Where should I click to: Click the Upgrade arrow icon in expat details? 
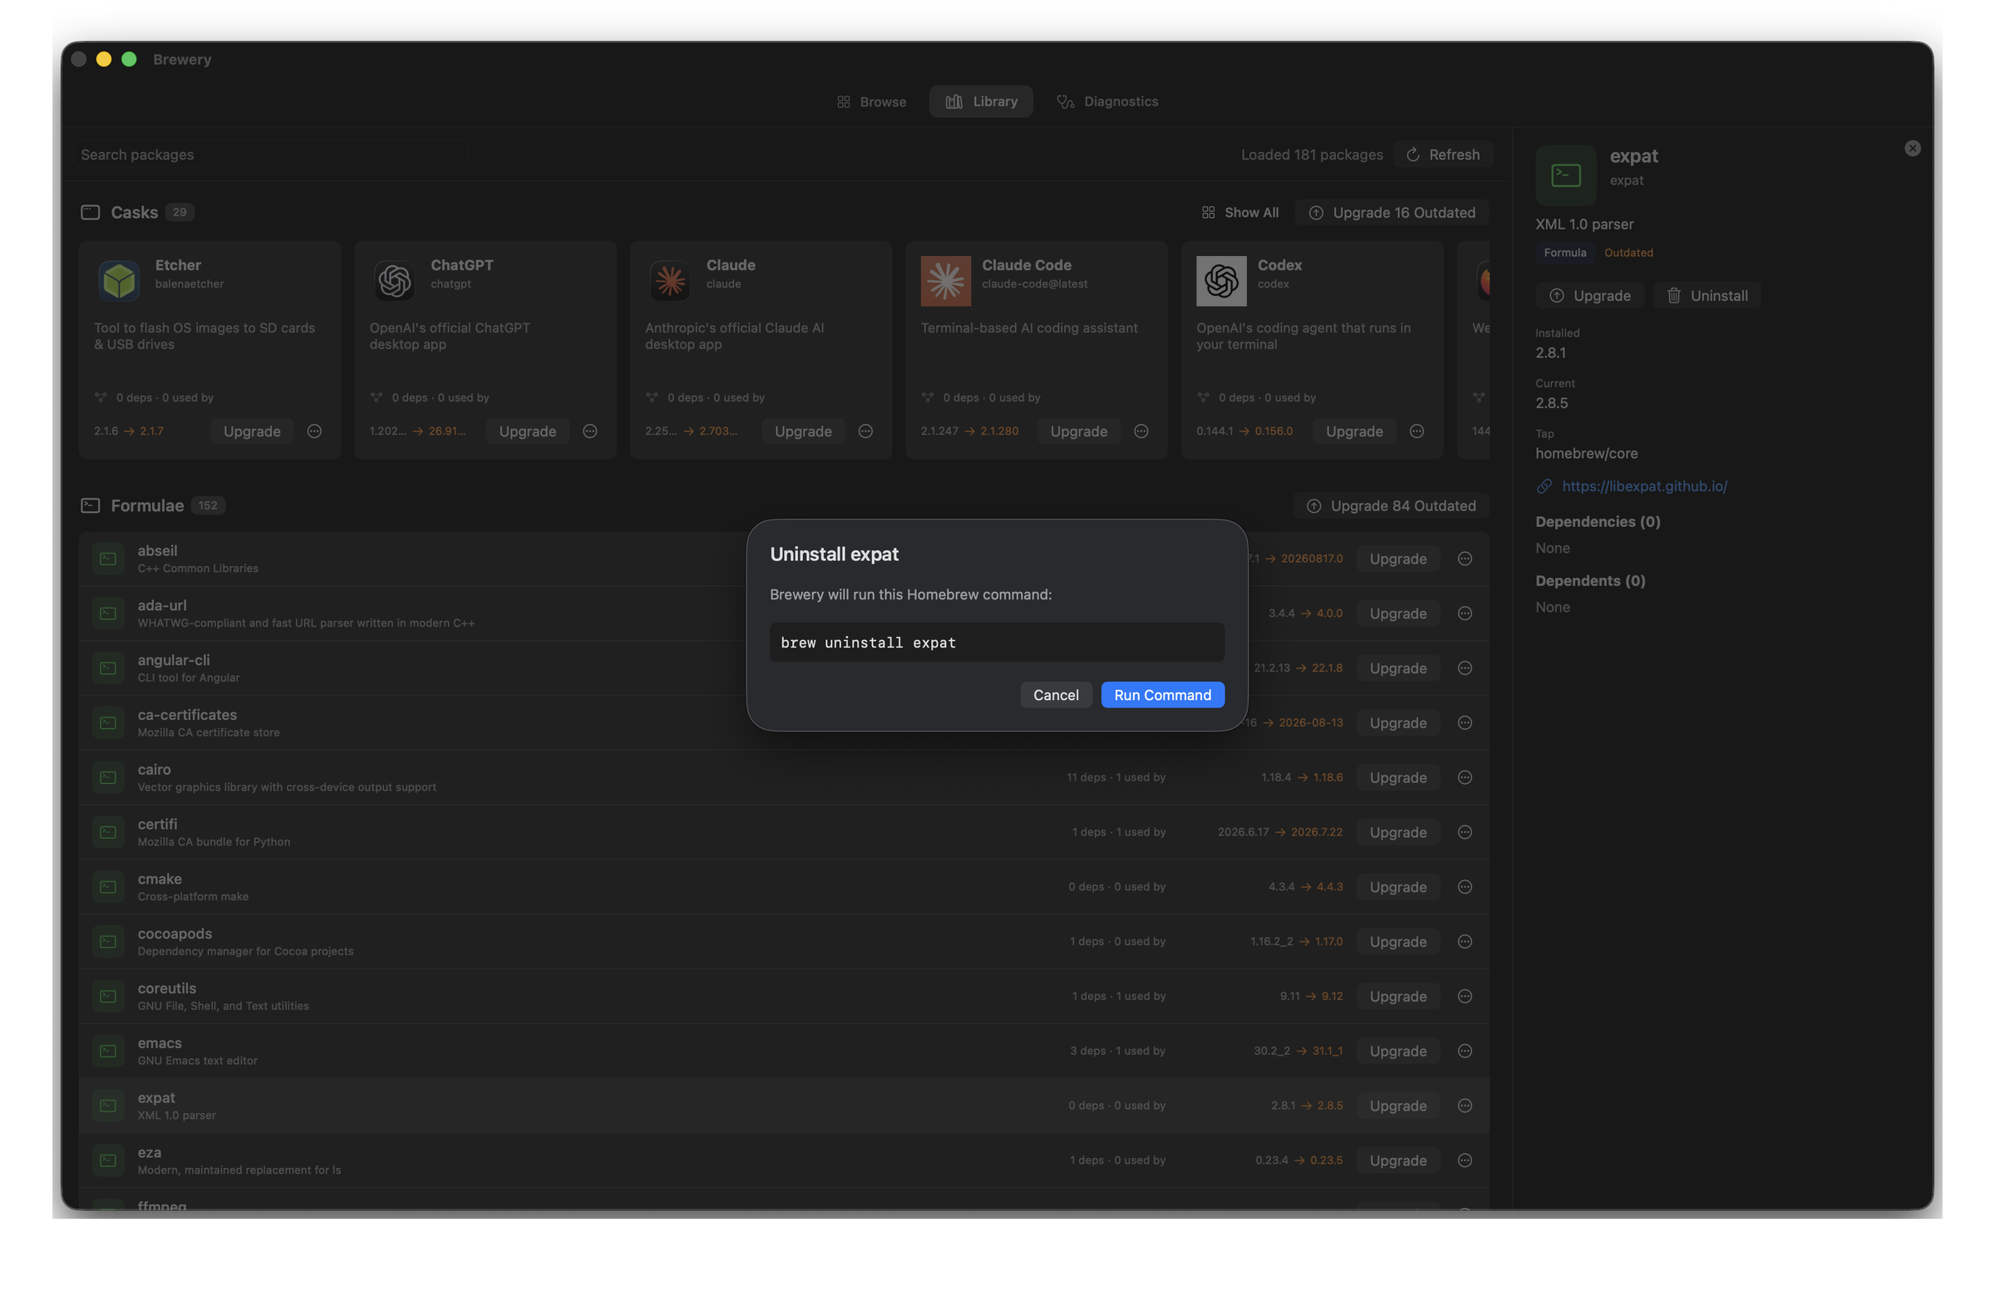click(1557, 296)
